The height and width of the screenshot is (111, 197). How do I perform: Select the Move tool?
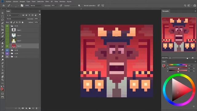pyautogui.click(x=2, y=13)
